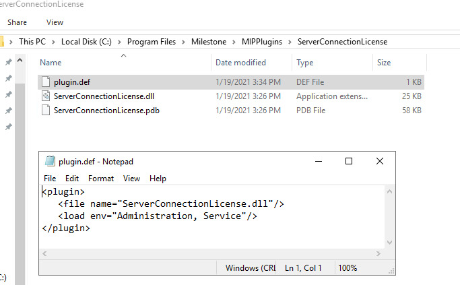Click the ServerConnectionLicense.dll file icon
Viewport: 460px width, 285px height.
click(x=46, y=96)
